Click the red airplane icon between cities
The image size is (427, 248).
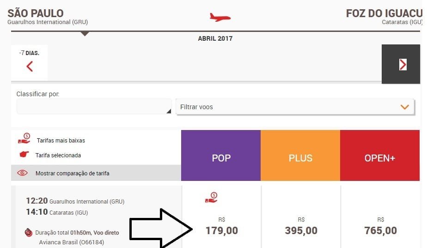point(220,18)
